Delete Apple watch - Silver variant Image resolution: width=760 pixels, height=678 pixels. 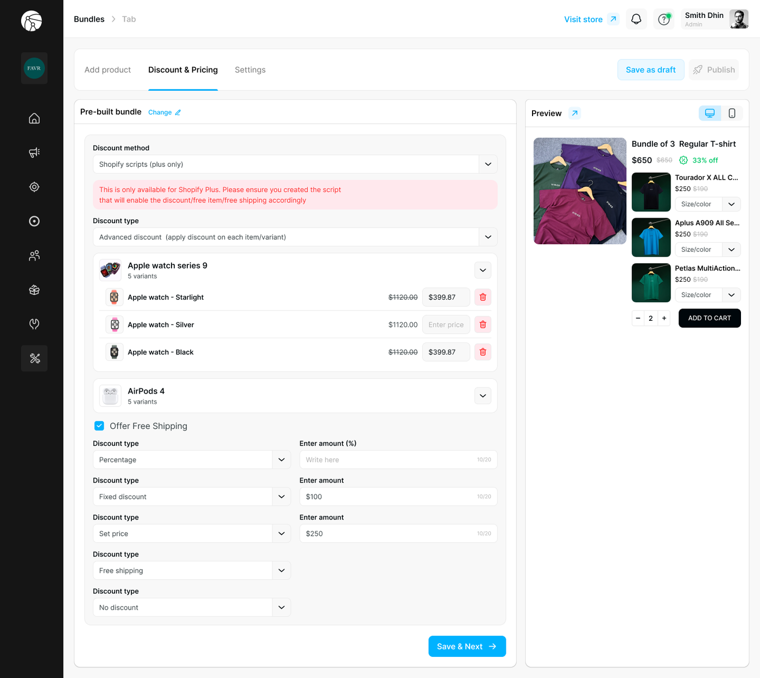pos(483,325)
